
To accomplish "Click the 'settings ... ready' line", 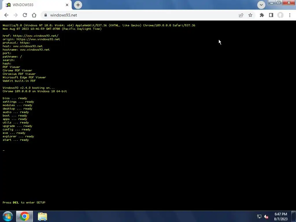I will coord(18,102).
